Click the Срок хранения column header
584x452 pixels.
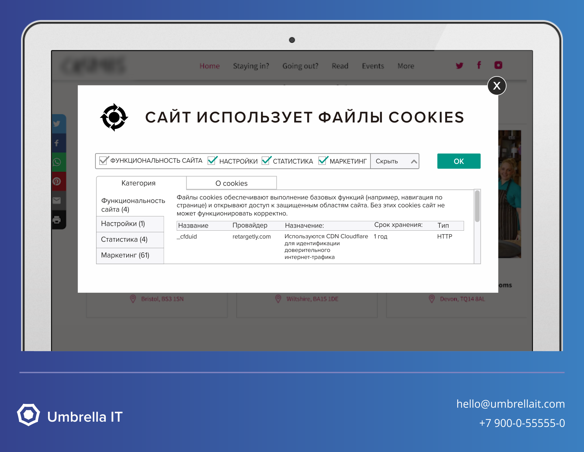tap(398, 225)
